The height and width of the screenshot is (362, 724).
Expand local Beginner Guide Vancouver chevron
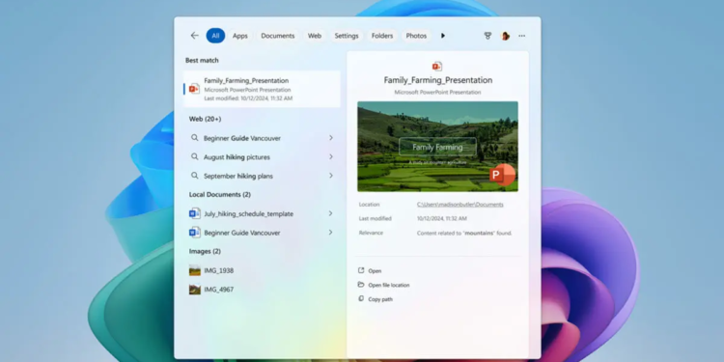click(x=330, y=233)
